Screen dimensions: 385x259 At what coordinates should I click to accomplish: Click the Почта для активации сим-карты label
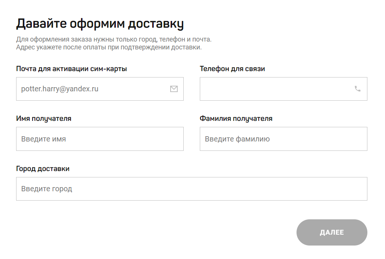[x=71, y=69]
